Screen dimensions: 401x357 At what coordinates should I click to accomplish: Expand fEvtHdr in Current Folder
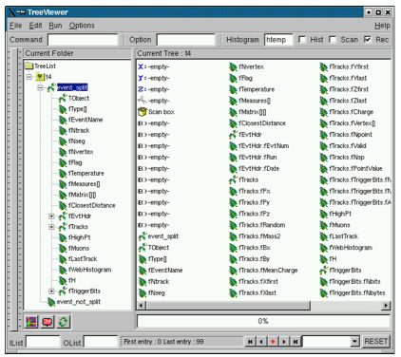coord(51,216)
